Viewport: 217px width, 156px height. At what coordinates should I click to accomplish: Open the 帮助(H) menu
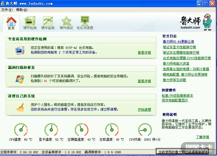pos(22,10)
